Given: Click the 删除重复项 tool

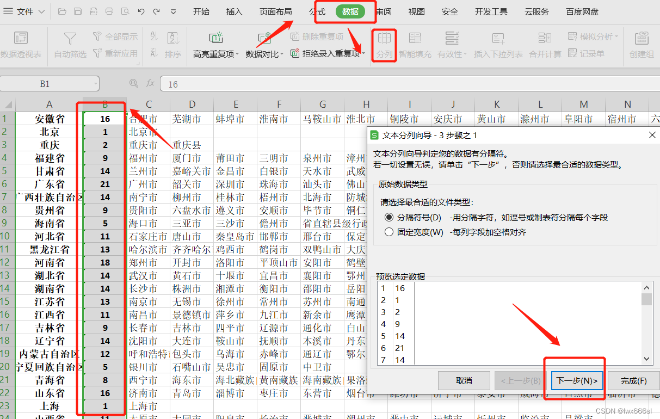Looking at the screenshot, I should coord(317,36).
